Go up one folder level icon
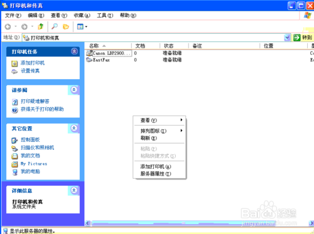 click(40, 26)
